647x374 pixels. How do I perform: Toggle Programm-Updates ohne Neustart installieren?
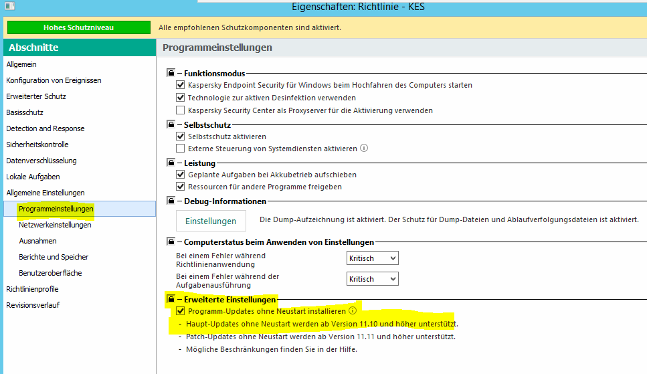pos(181,311)
